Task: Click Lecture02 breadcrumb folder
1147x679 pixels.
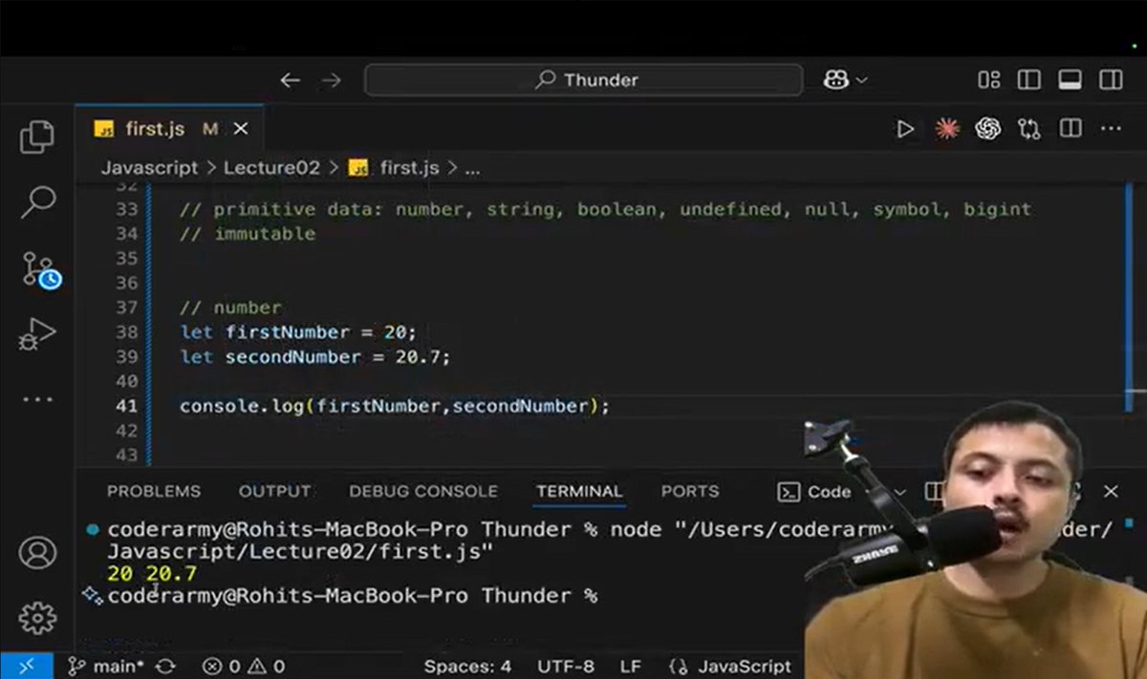Action: (x=271, y=167)
